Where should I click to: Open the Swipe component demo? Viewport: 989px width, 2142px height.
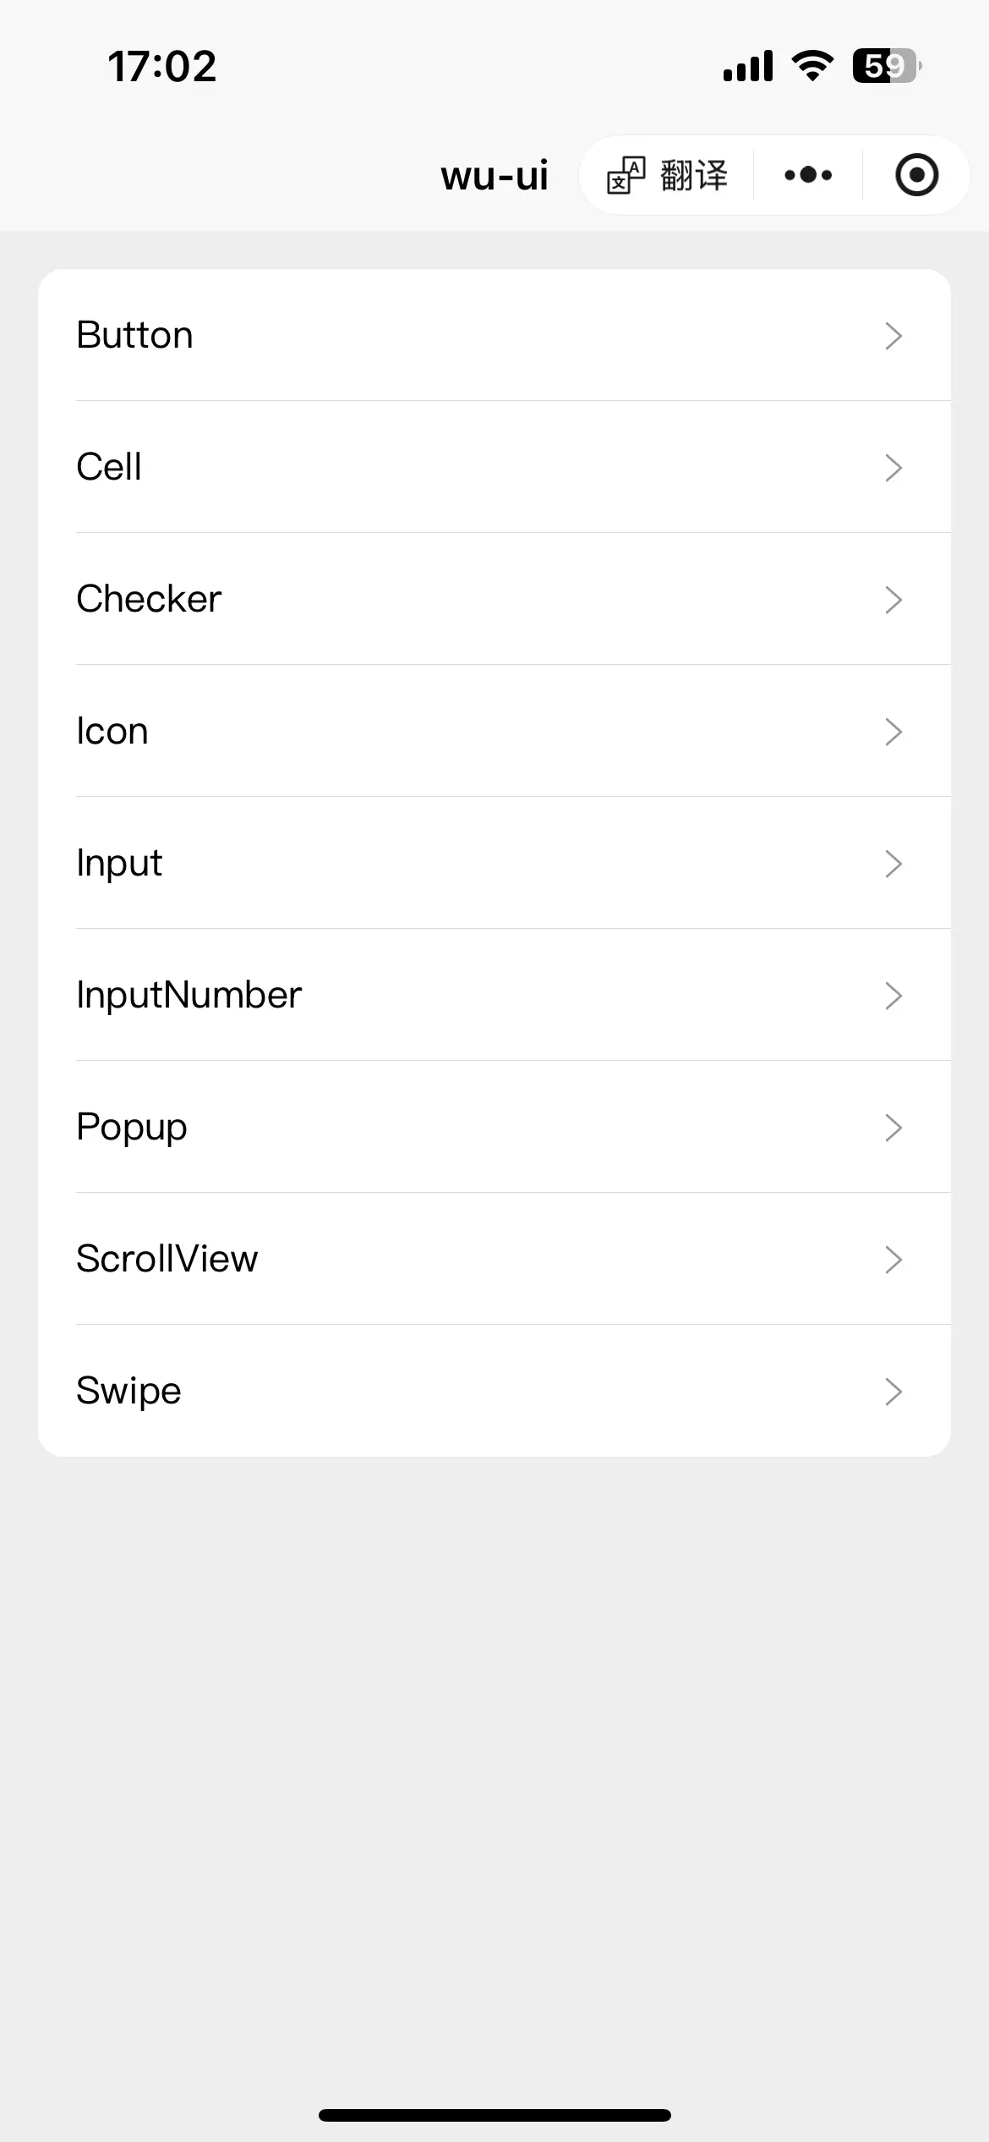(x=494, y=1391)
